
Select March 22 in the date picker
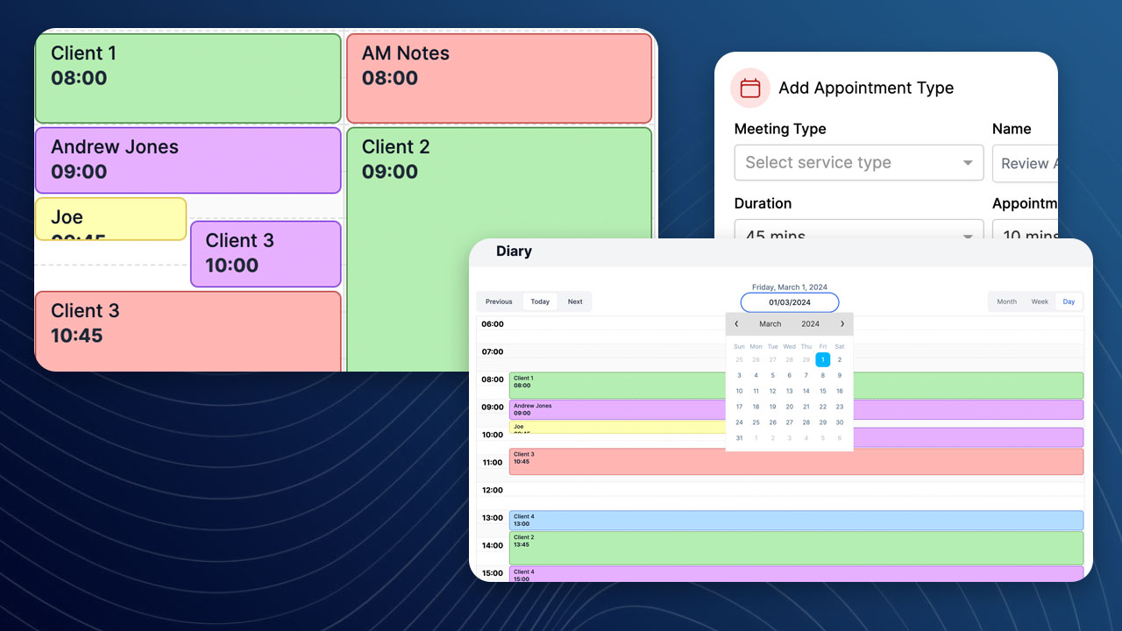coord(822,407)
